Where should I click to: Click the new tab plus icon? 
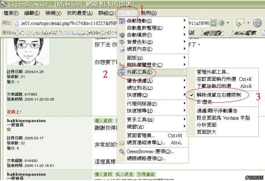tap(240, 23)
